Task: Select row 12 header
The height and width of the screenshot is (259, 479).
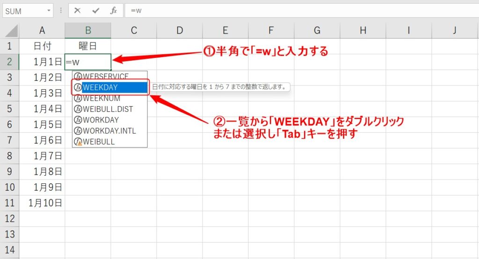Action: [x=9, y=219]
